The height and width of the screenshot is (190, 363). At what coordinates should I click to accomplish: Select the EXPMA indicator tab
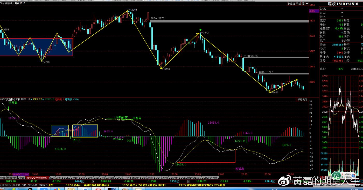(174, 178)
